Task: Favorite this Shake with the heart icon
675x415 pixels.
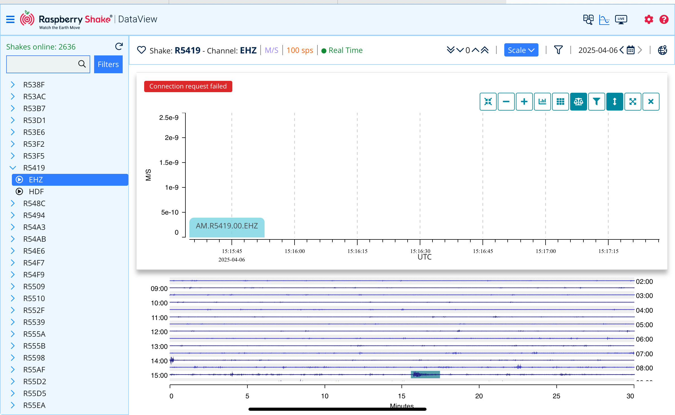Action: 141,50
